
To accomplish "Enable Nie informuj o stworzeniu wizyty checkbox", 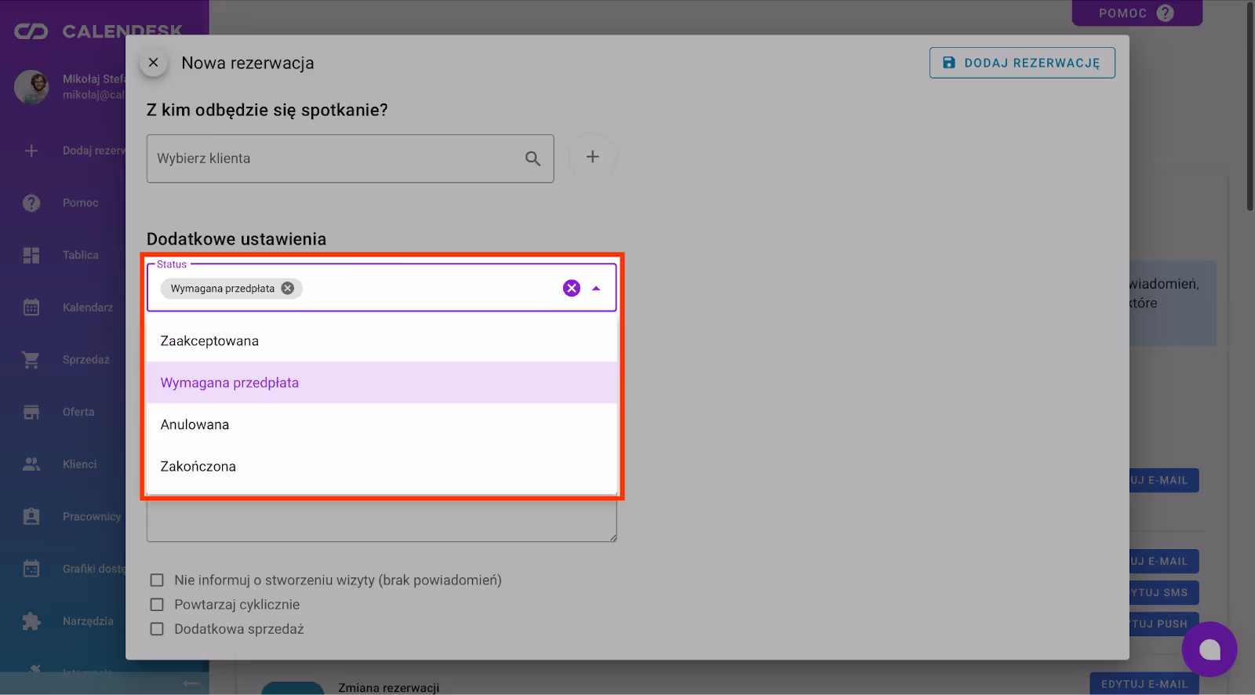I will pyautogui.click(x=157, y=580).
